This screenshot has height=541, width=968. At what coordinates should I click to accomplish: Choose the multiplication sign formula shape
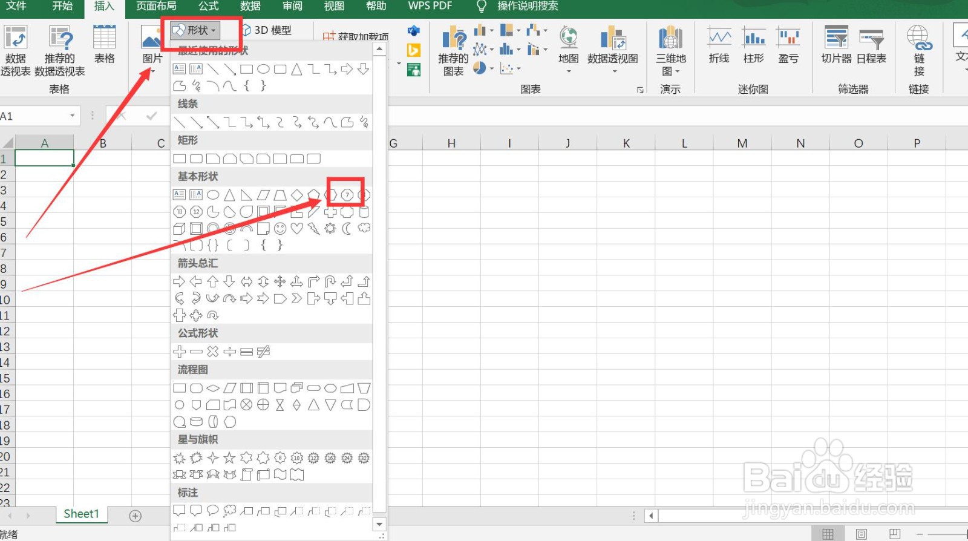click(x=213, y=352)
